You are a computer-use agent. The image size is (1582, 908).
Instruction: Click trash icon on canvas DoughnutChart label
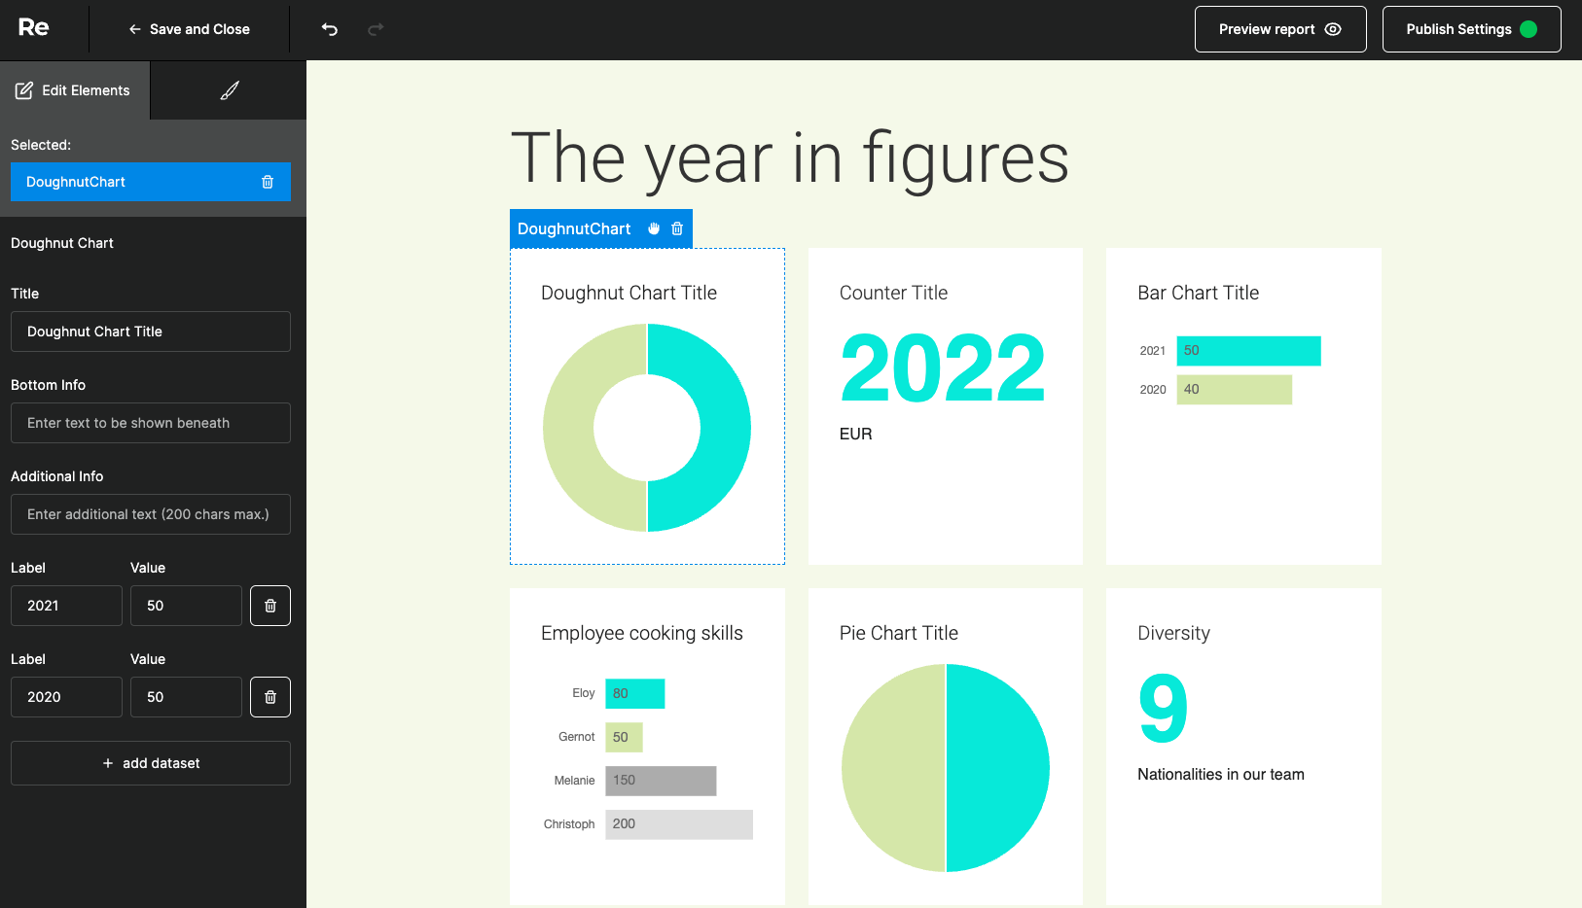[x=677, y=228]
